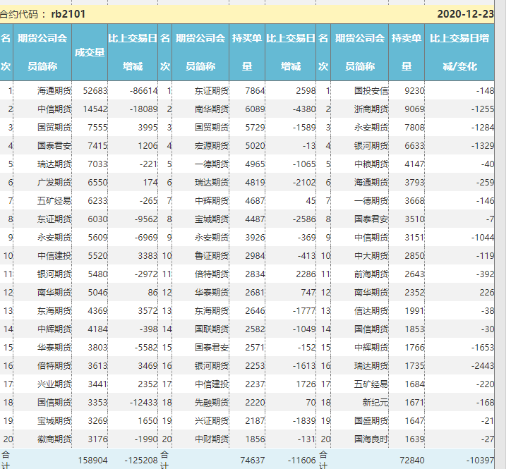Select long total change -11606

(x=301, y=461)
